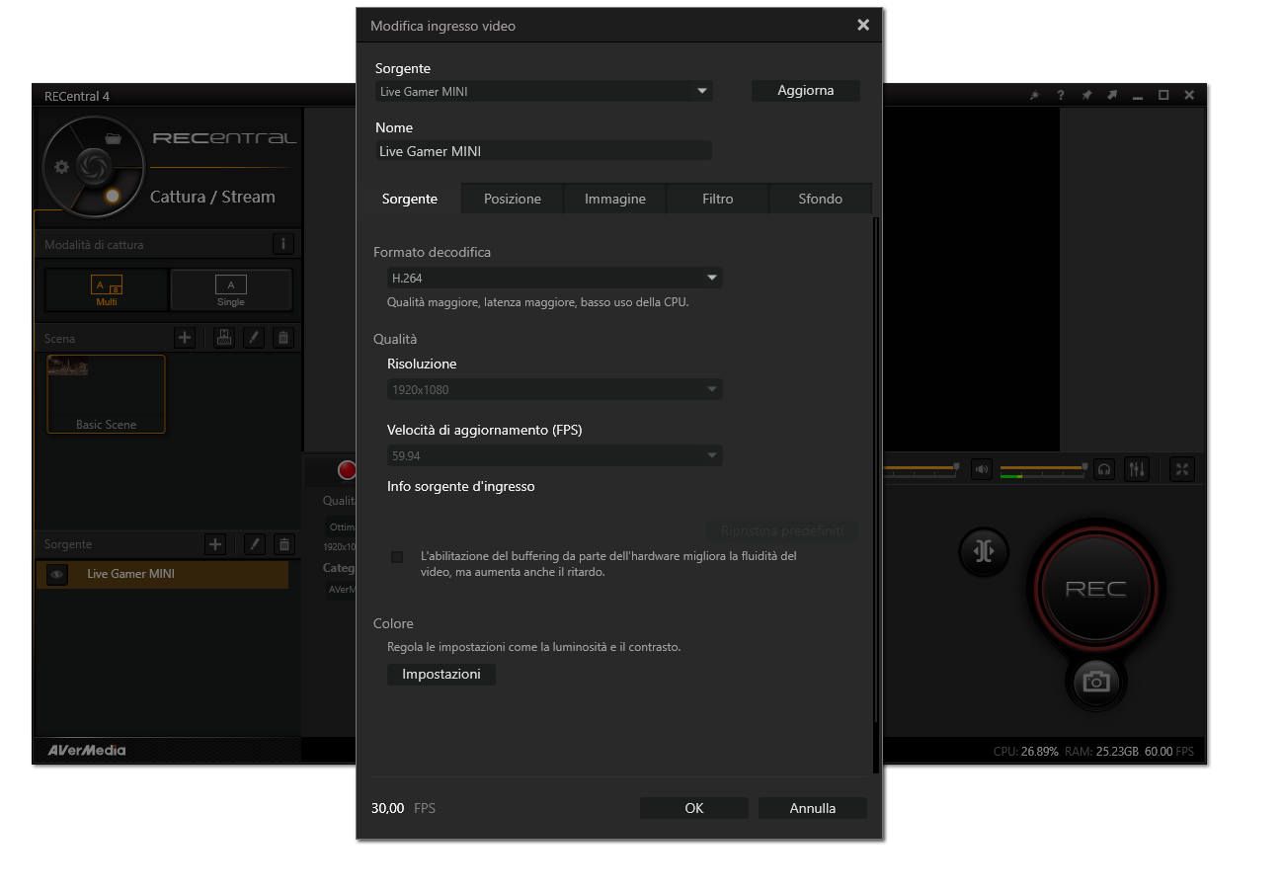
Task: Select Live Gamer MINI source row
Action: point(162,574)
